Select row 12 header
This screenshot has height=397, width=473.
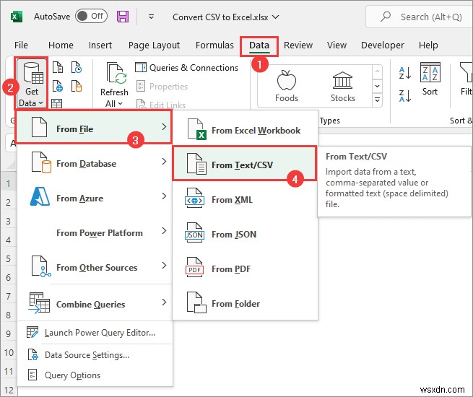8,390
